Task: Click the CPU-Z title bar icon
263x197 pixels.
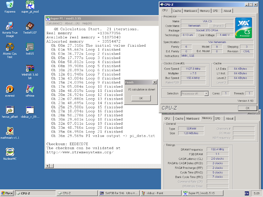Action: pos(162,5)
